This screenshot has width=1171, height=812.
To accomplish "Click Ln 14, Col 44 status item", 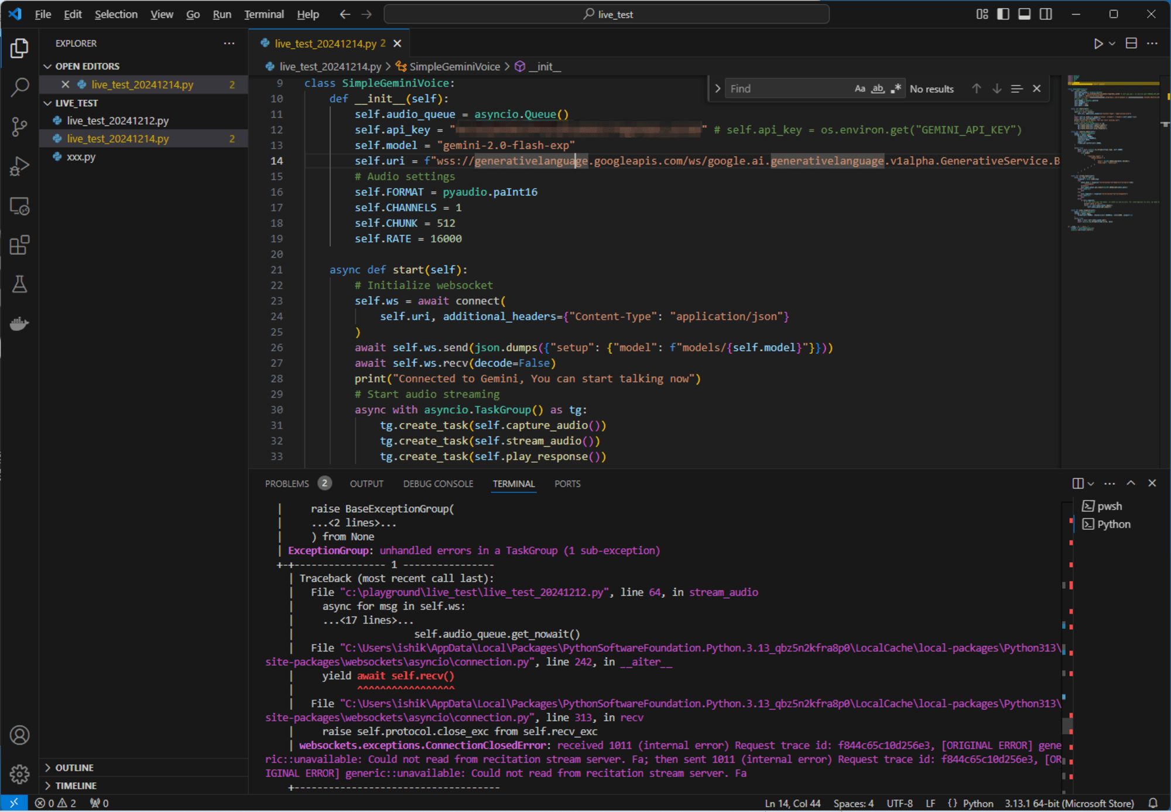I will point(792,803).
